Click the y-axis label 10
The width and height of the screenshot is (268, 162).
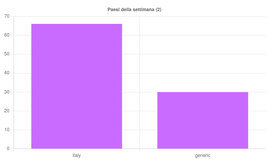tap(7, 130)
